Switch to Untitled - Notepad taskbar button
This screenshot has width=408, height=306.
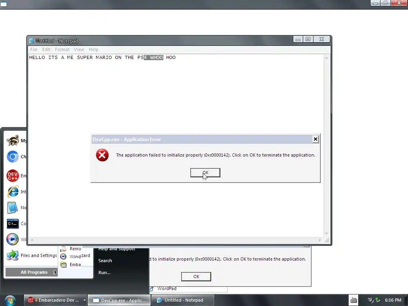(x=183, y=300)
